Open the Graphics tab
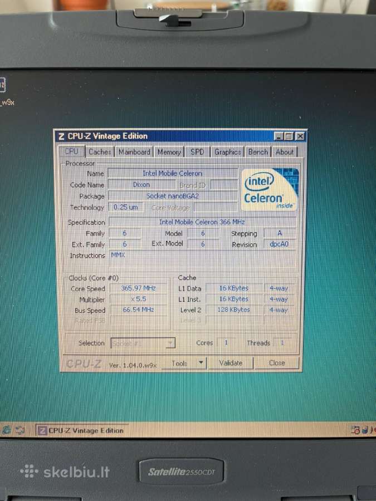Image resolution: width=376 pixels, height=501 pixels. pyautogui.click(x=227, y=152)
